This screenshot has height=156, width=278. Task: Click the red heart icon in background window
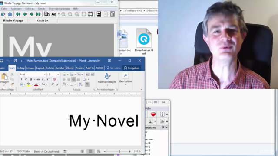(153, 114)
